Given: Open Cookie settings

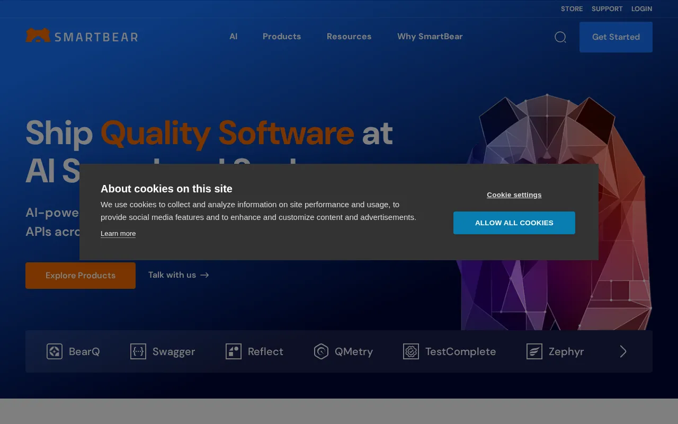Looking at the screenshot, I should [x=514, y=195].
